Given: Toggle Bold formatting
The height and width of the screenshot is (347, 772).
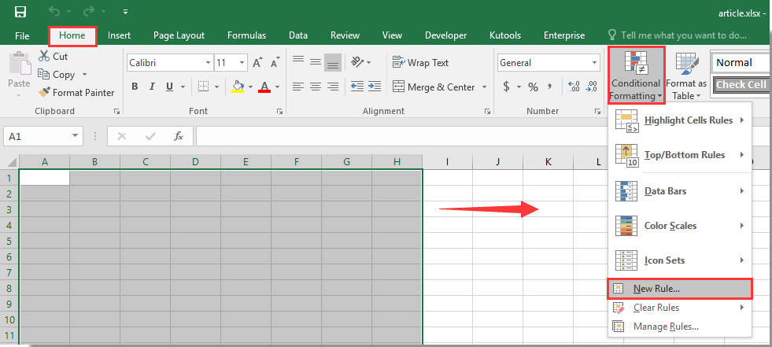Looking at the screenshot, I should [135, 87].
